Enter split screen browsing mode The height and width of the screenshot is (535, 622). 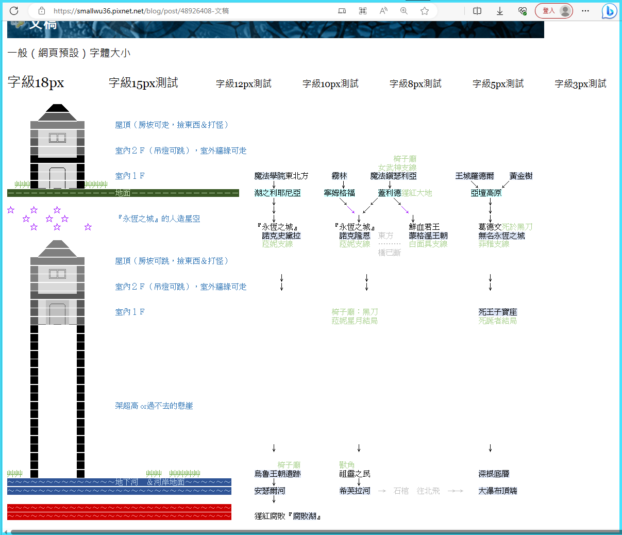[477, 10]
